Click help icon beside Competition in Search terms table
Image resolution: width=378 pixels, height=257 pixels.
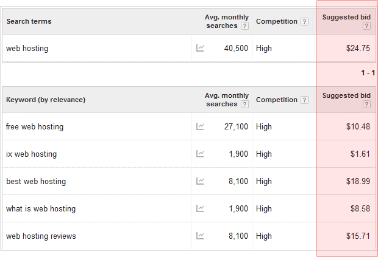coord(304,22)
